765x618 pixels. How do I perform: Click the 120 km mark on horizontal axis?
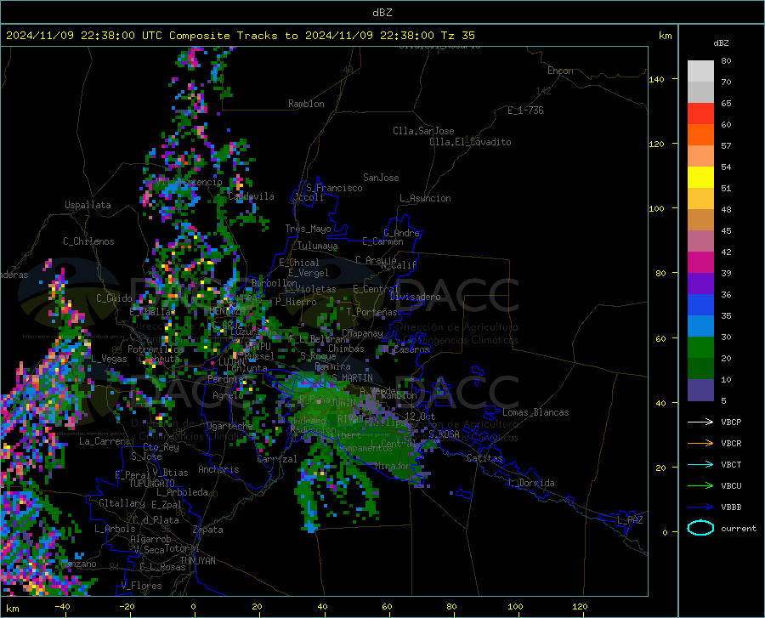tap(580, 607)
